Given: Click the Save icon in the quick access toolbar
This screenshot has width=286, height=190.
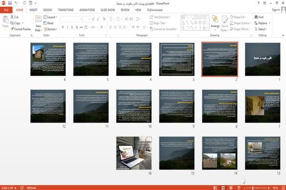Looking at the screenshot, I should [x=10, y=3].
